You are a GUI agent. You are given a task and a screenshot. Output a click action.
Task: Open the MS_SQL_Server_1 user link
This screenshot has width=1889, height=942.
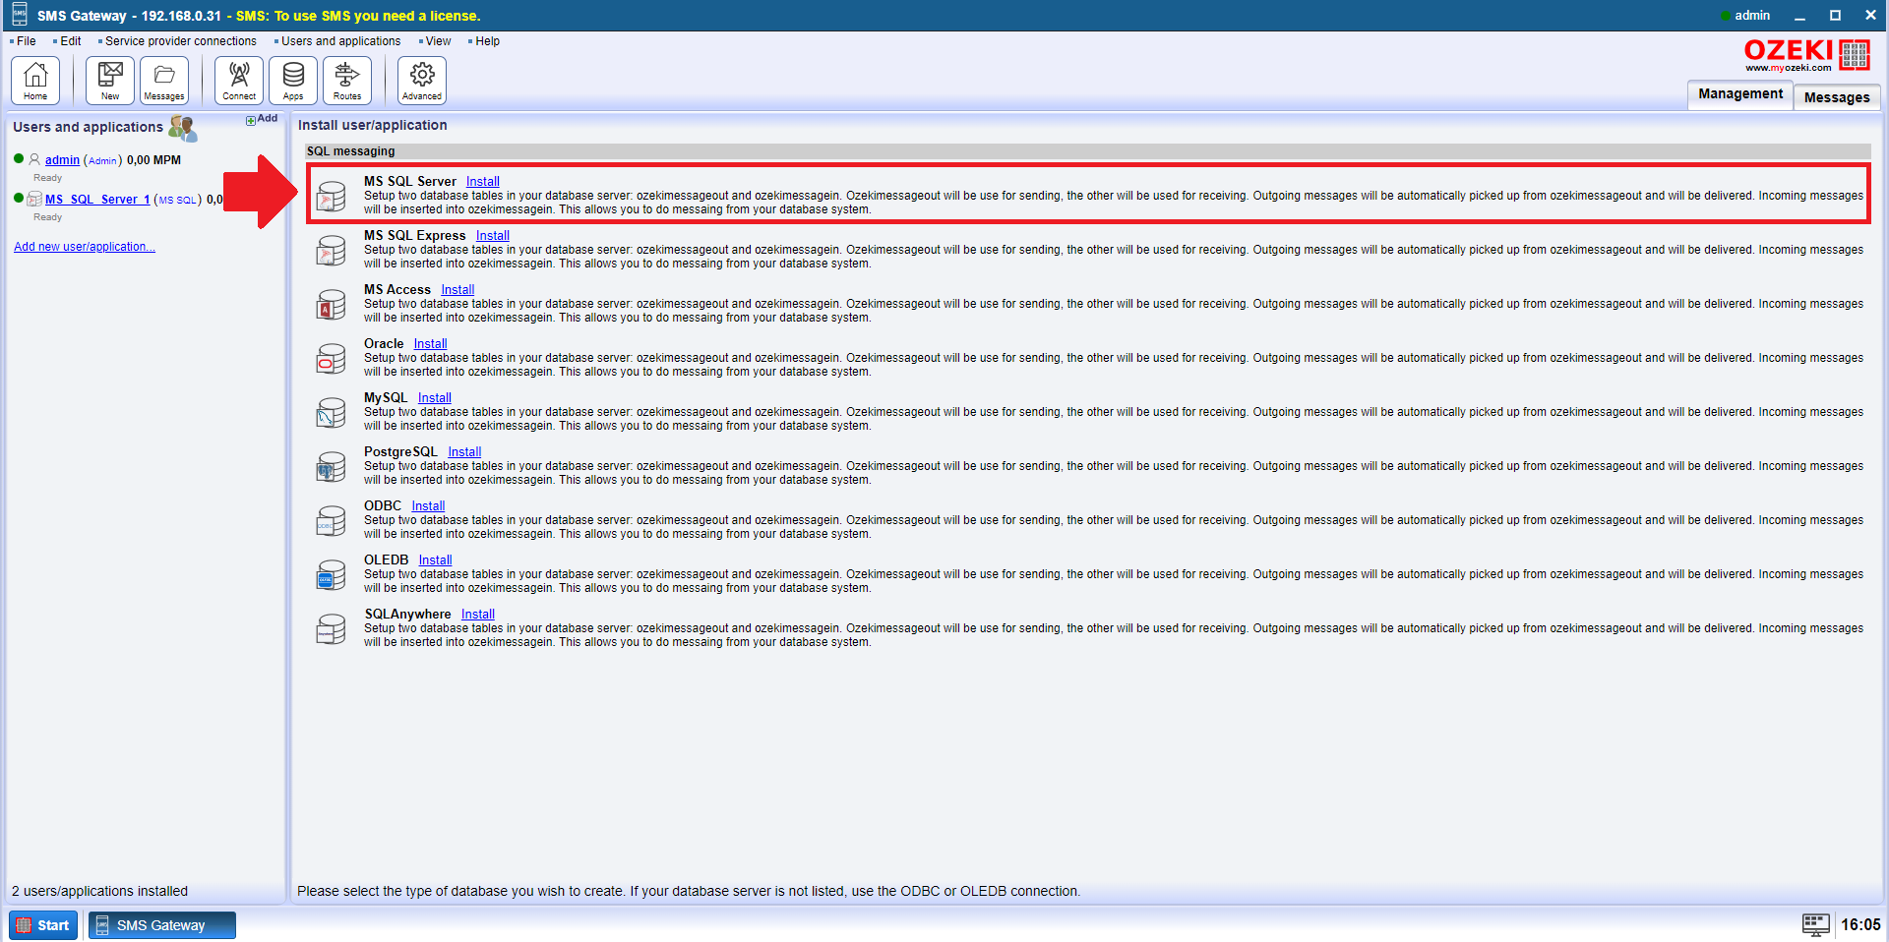[x=97, y=200]
